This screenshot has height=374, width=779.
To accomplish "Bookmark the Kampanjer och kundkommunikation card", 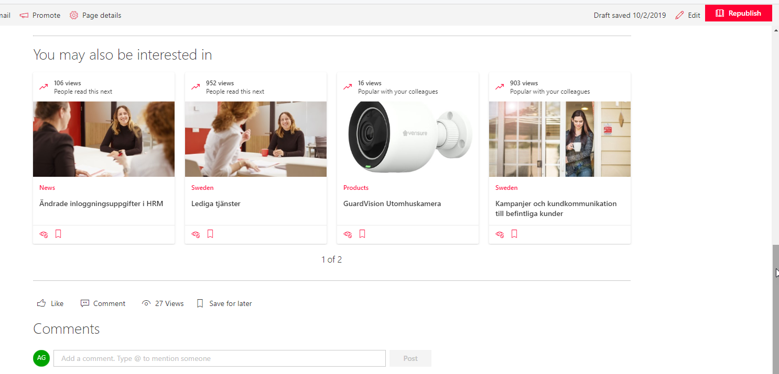I will coord(514,234).
